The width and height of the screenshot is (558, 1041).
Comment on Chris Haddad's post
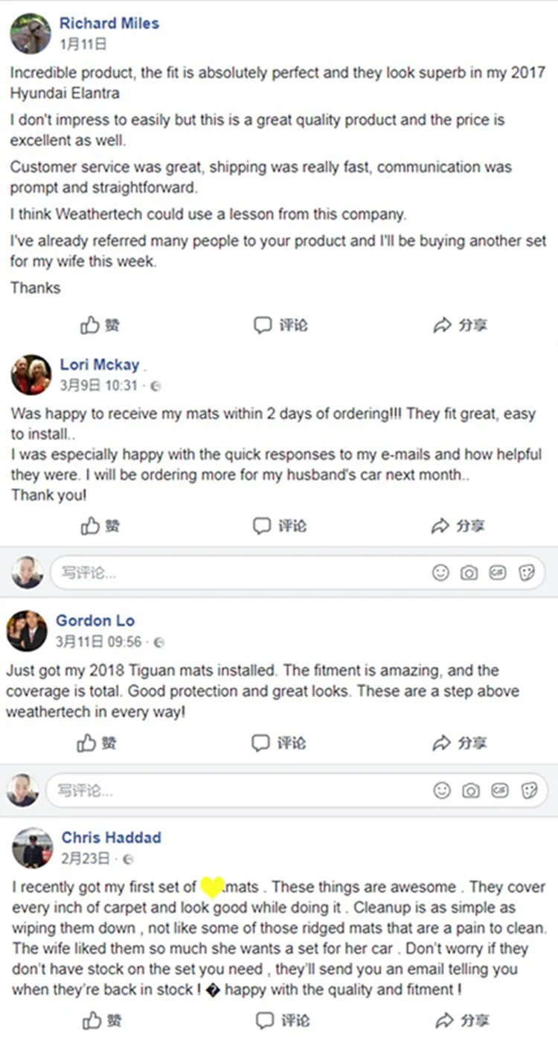click(x=282, y=1019)
